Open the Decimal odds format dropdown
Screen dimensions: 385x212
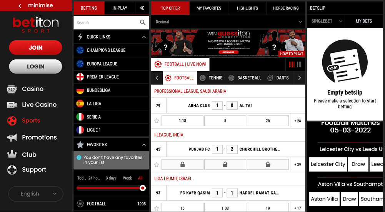click(228, 22)
